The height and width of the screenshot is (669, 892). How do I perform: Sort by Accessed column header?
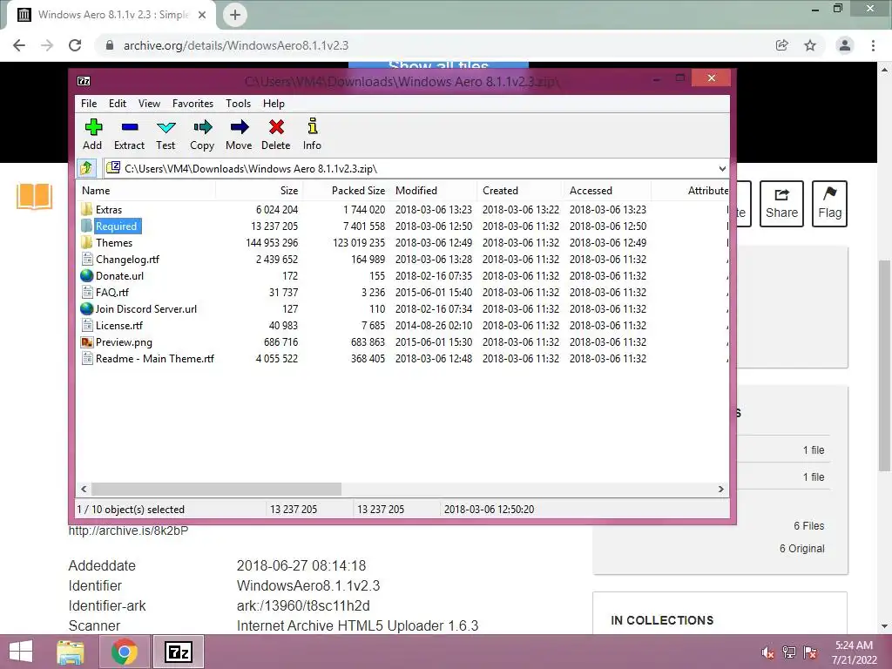[x=608, y=191]
